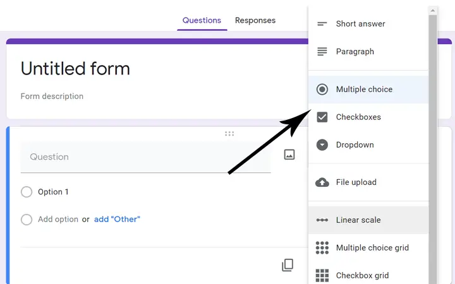This screenshot has width=455, height=284.
Task: Click the Add option radio circle
Action: (x=27, y=220)
